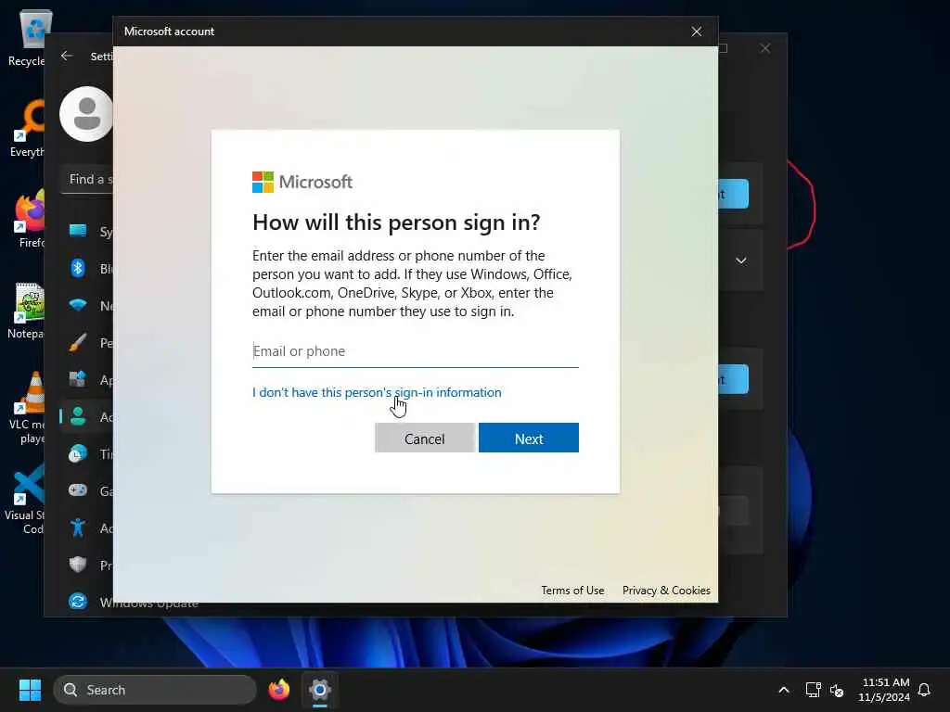Click the back arrow in Settings window
This screenshot has height=712, width=950.
pos(67,56)
